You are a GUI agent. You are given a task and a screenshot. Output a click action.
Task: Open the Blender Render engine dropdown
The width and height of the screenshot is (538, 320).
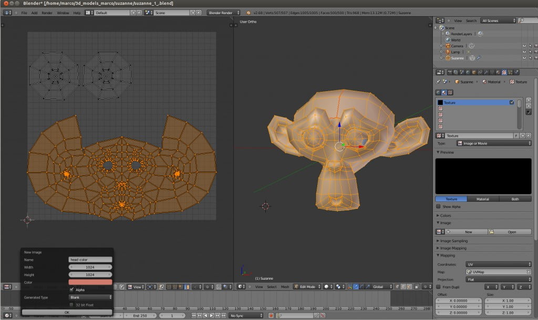click(223, 13)
